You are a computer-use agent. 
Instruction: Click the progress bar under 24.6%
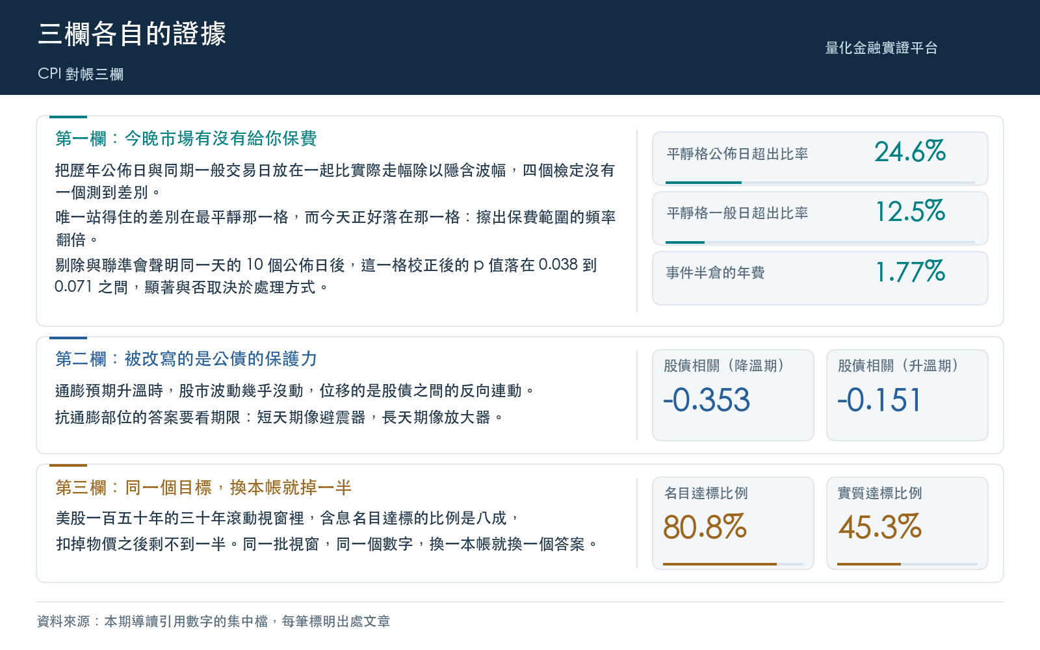click(820, 183)
